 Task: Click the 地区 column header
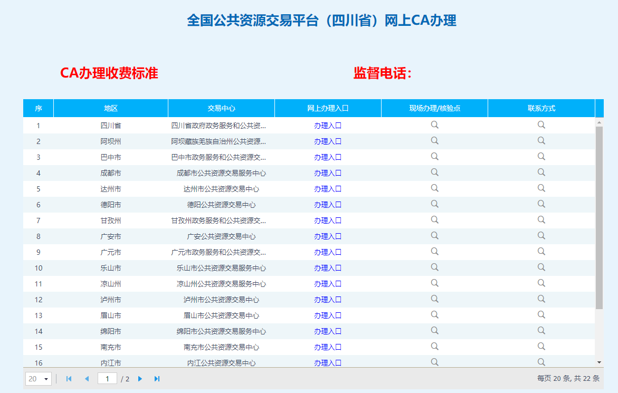pyautogui.click(x=111, y=108)
